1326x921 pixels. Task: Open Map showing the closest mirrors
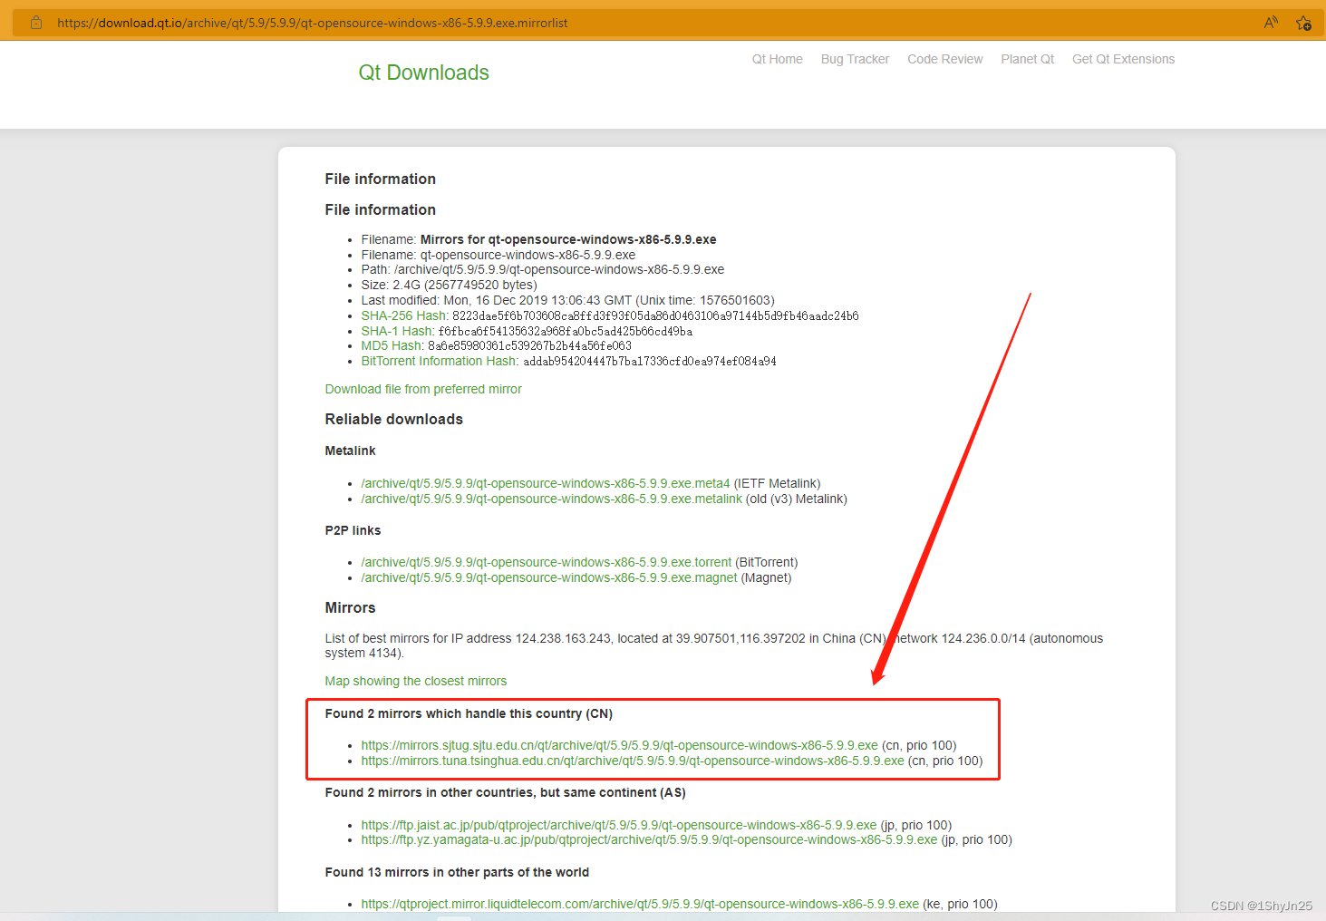point(415,681)
